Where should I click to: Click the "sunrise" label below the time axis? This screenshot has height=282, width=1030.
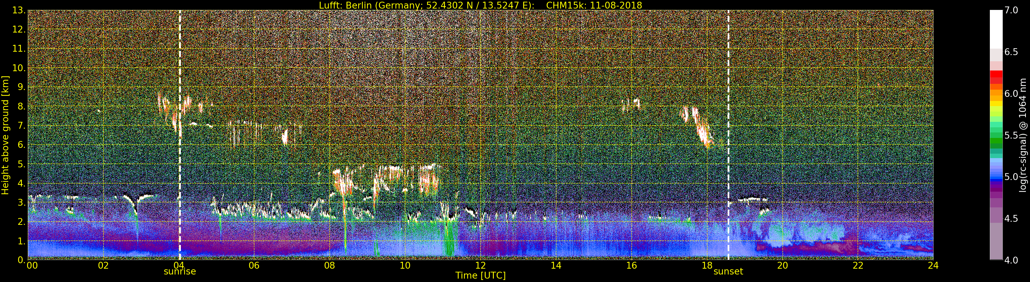tap(180, 272)
